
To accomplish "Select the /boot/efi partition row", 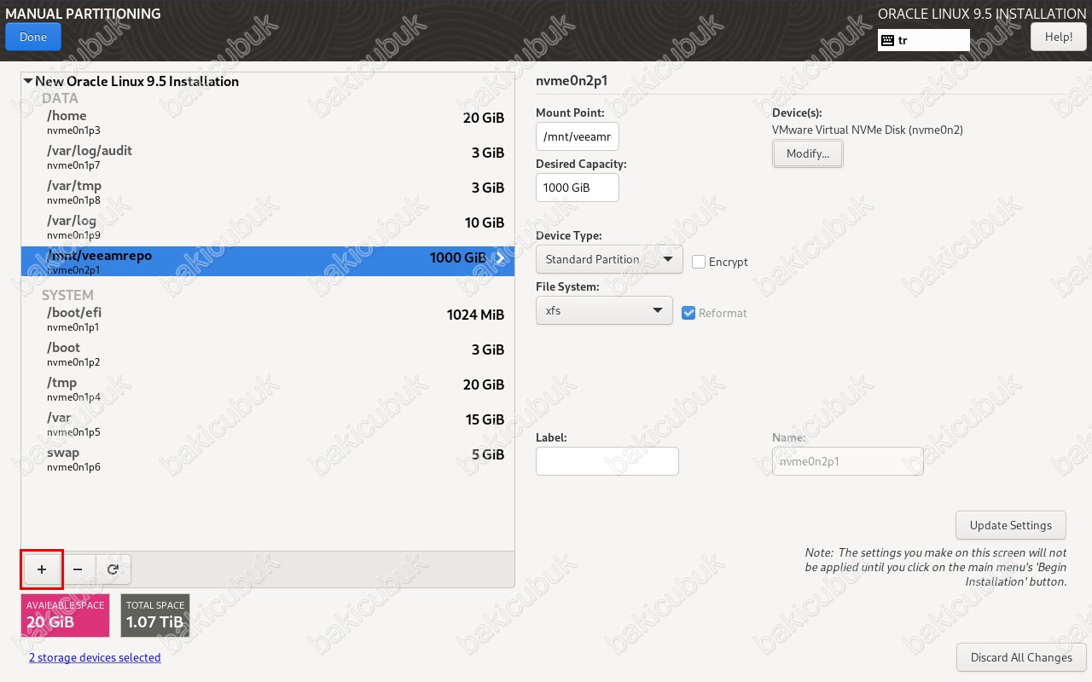I will [x=268, y=319].
